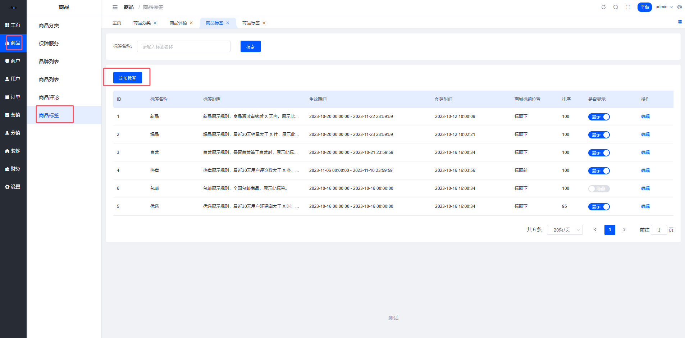Open the settings gear icon at top right
Image resolution: width=685 pixels, height=338 pixels.
pyautogui.click(x=679, y=7)
